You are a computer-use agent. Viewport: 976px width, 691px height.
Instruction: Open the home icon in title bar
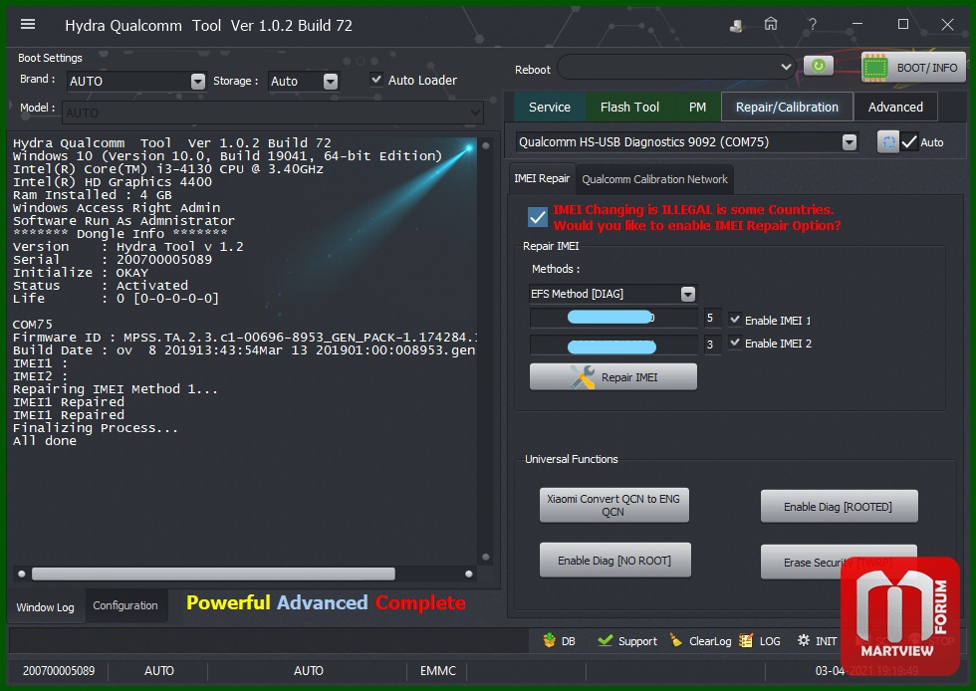click(771, 24)
